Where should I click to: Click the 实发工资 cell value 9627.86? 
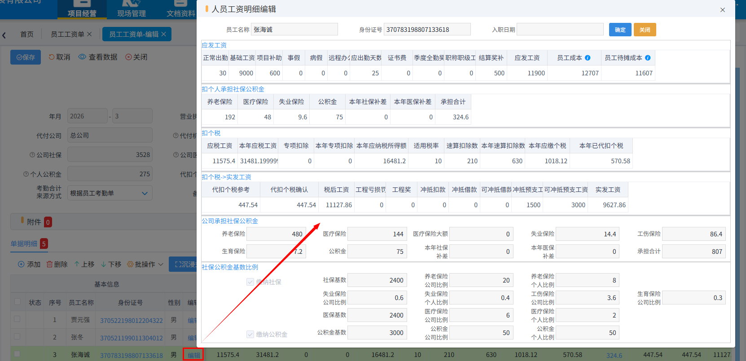[608, 205]
